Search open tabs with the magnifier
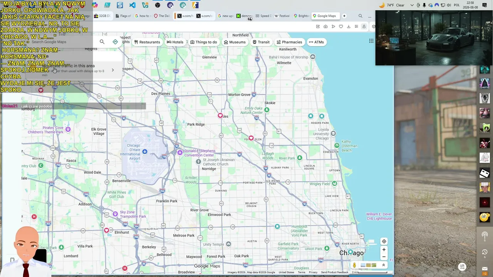The height and width of the screenshot is (277, 493). tap(361, 16)
